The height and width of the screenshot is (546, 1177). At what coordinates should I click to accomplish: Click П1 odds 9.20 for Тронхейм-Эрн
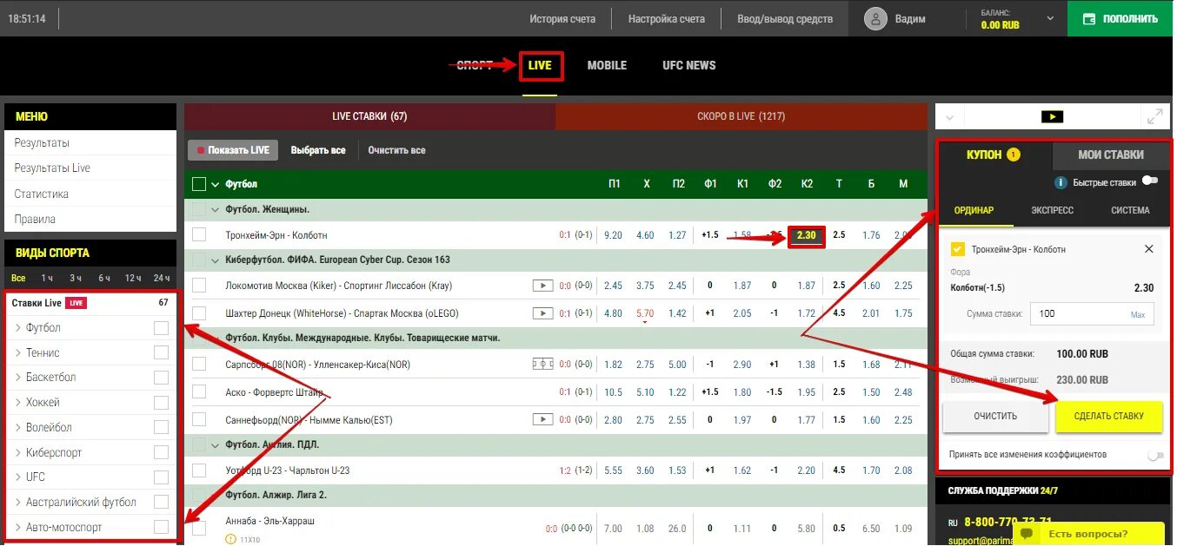click(x=613, y=235)
